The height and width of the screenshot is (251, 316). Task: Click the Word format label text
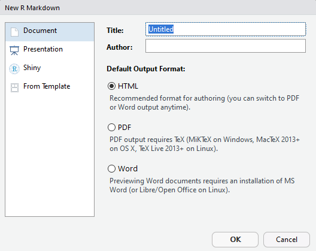[x=127, y=169]
